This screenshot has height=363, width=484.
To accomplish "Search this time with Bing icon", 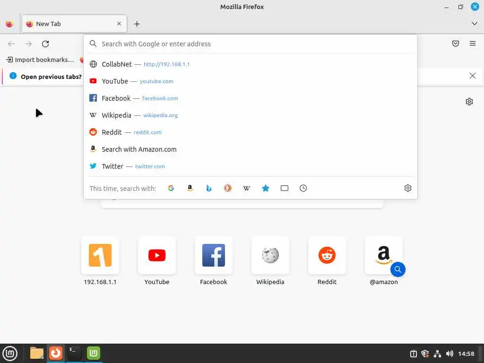I will [208, 188].
